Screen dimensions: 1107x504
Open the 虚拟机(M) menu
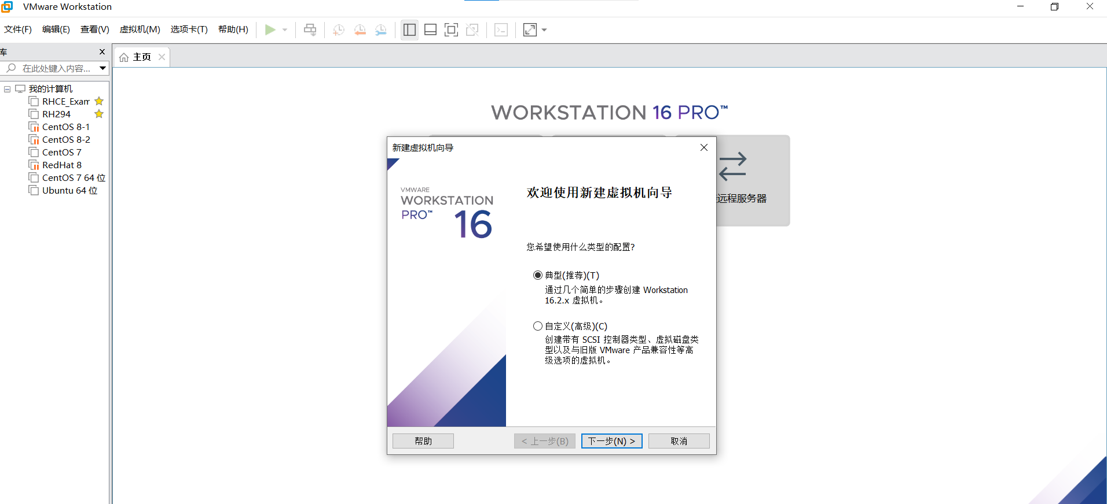point(140,29)
